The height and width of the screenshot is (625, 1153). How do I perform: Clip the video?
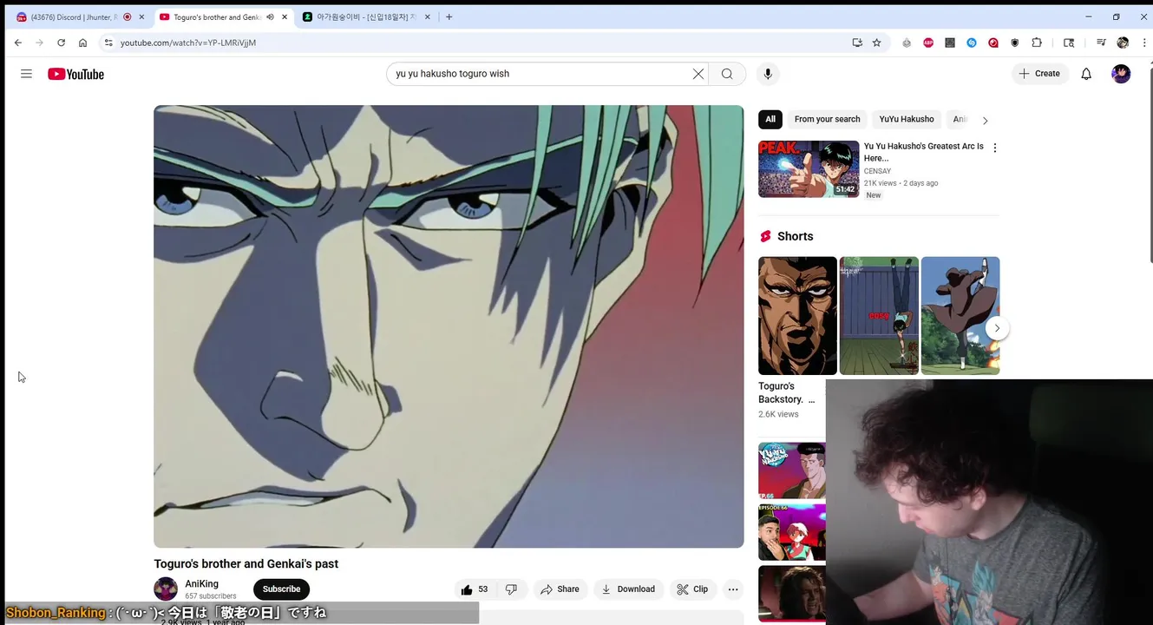pyautogui.click(x=692, y=589)
